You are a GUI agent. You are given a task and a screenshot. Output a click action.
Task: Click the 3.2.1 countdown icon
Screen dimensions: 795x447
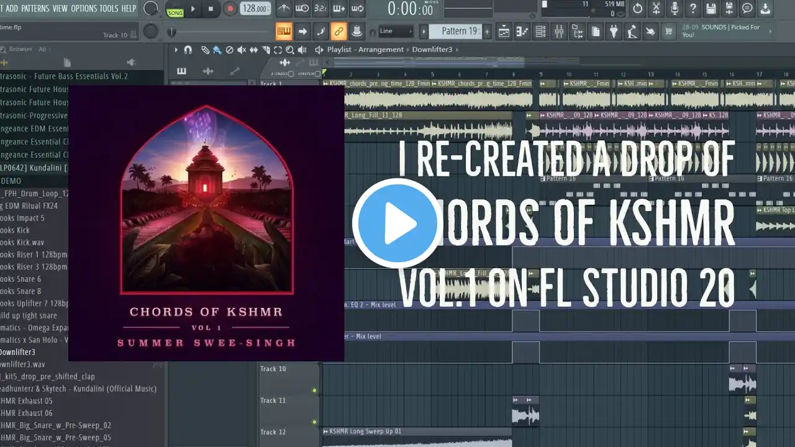click(320, 9)
